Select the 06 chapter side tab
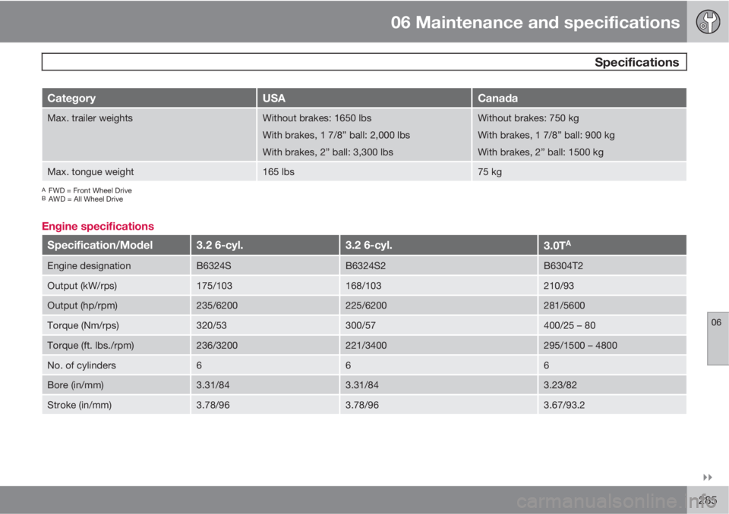The image size is (729, 514). click(x=718, y=338)
